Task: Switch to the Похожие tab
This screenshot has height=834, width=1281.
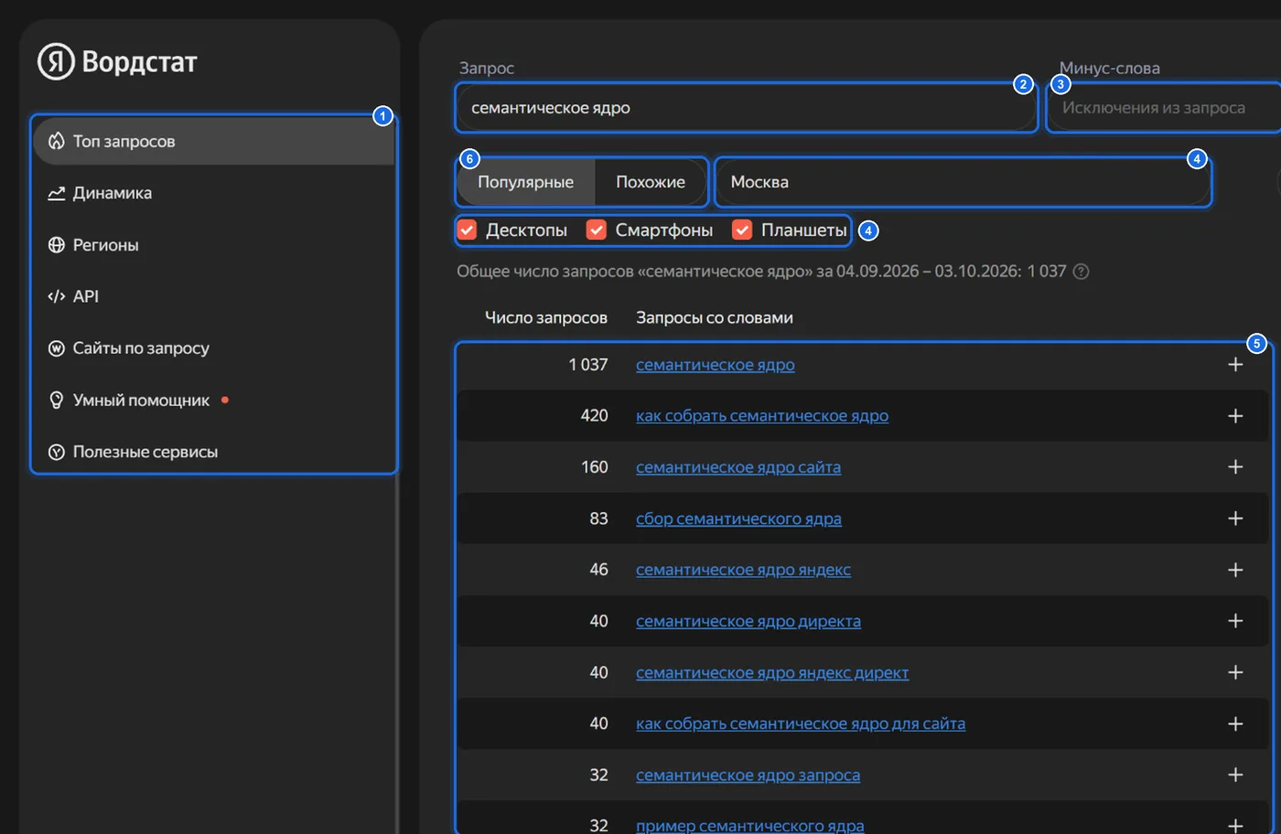Action: [x=651, y=182]
